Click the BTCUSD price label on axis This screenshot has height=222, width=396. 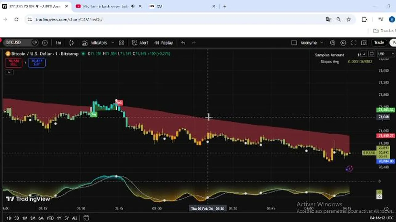(369, 153)
